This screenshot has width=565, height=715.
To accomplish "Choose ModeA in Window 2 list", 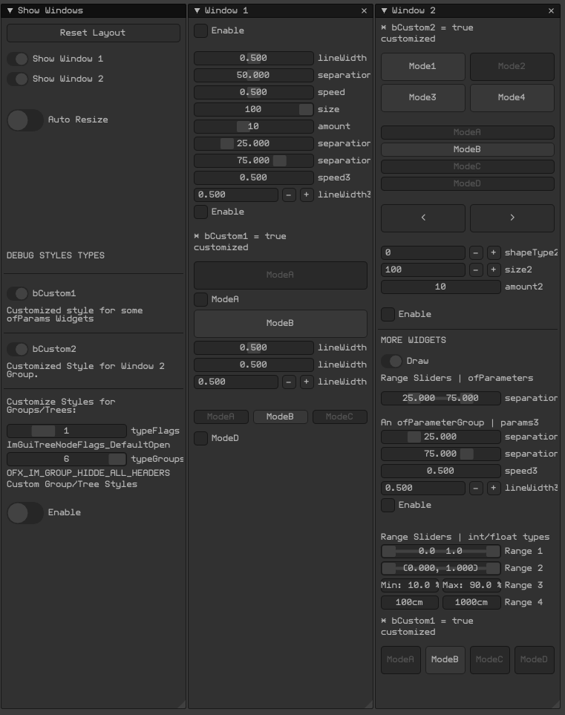I will click(x=468, y=132).
